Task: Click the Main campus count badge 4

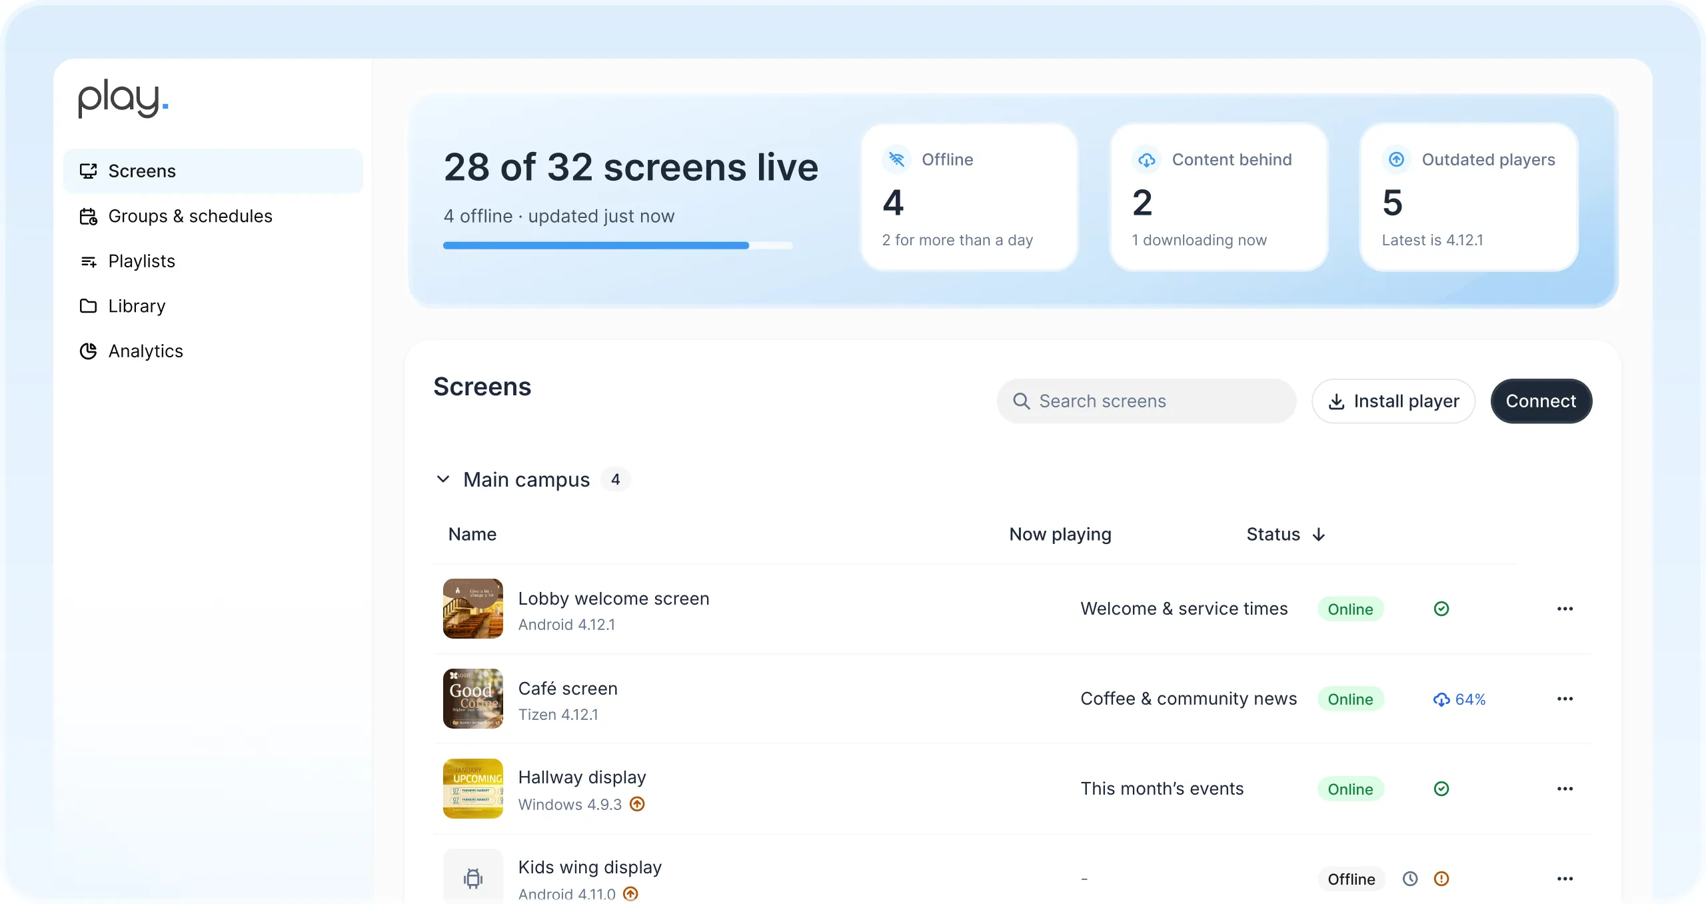Action: (615, 479)
